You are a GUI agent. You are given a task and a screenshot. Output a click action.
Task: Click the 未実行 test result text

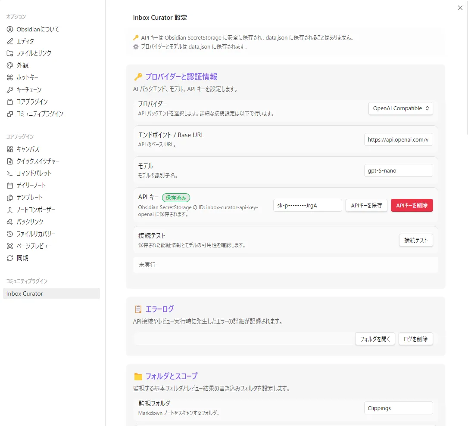(147, 265)
